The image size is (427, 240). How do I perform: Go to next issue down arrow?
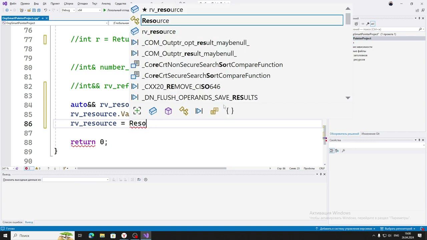[55, 168]
